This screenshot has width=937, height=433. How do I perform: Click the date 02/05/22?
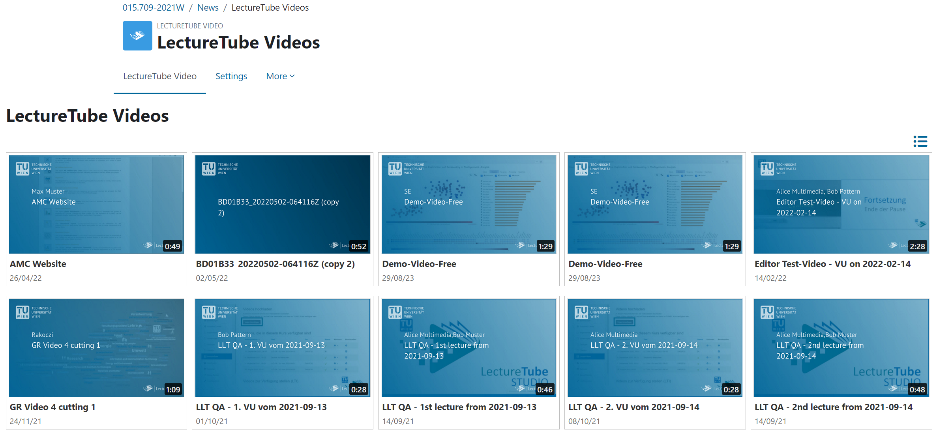tap(212, 278)
